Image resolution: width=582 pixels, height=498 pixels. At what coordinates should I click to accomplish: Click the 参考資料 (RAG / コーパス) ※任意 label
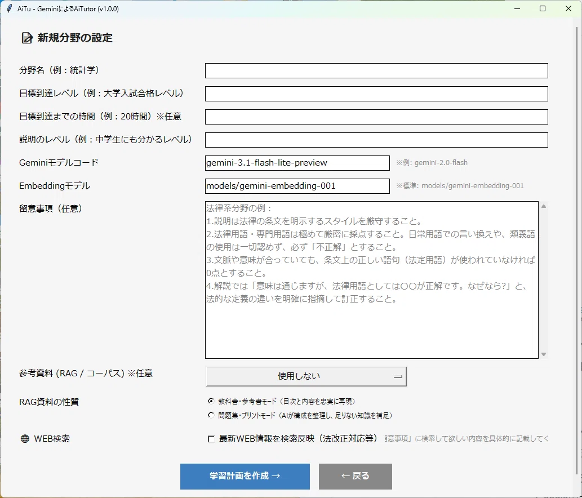coord(86,373)
